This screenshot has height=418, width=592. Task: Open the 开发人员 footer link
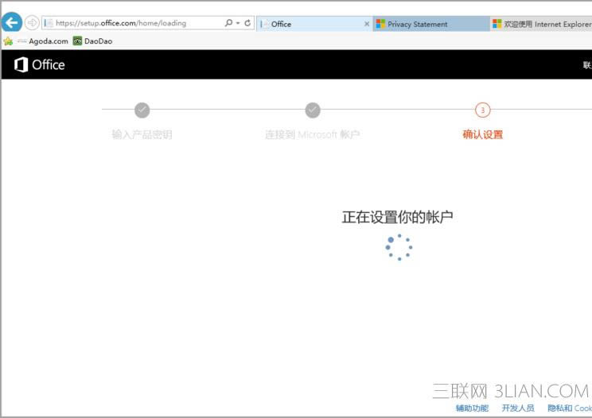tap(518, 408)
